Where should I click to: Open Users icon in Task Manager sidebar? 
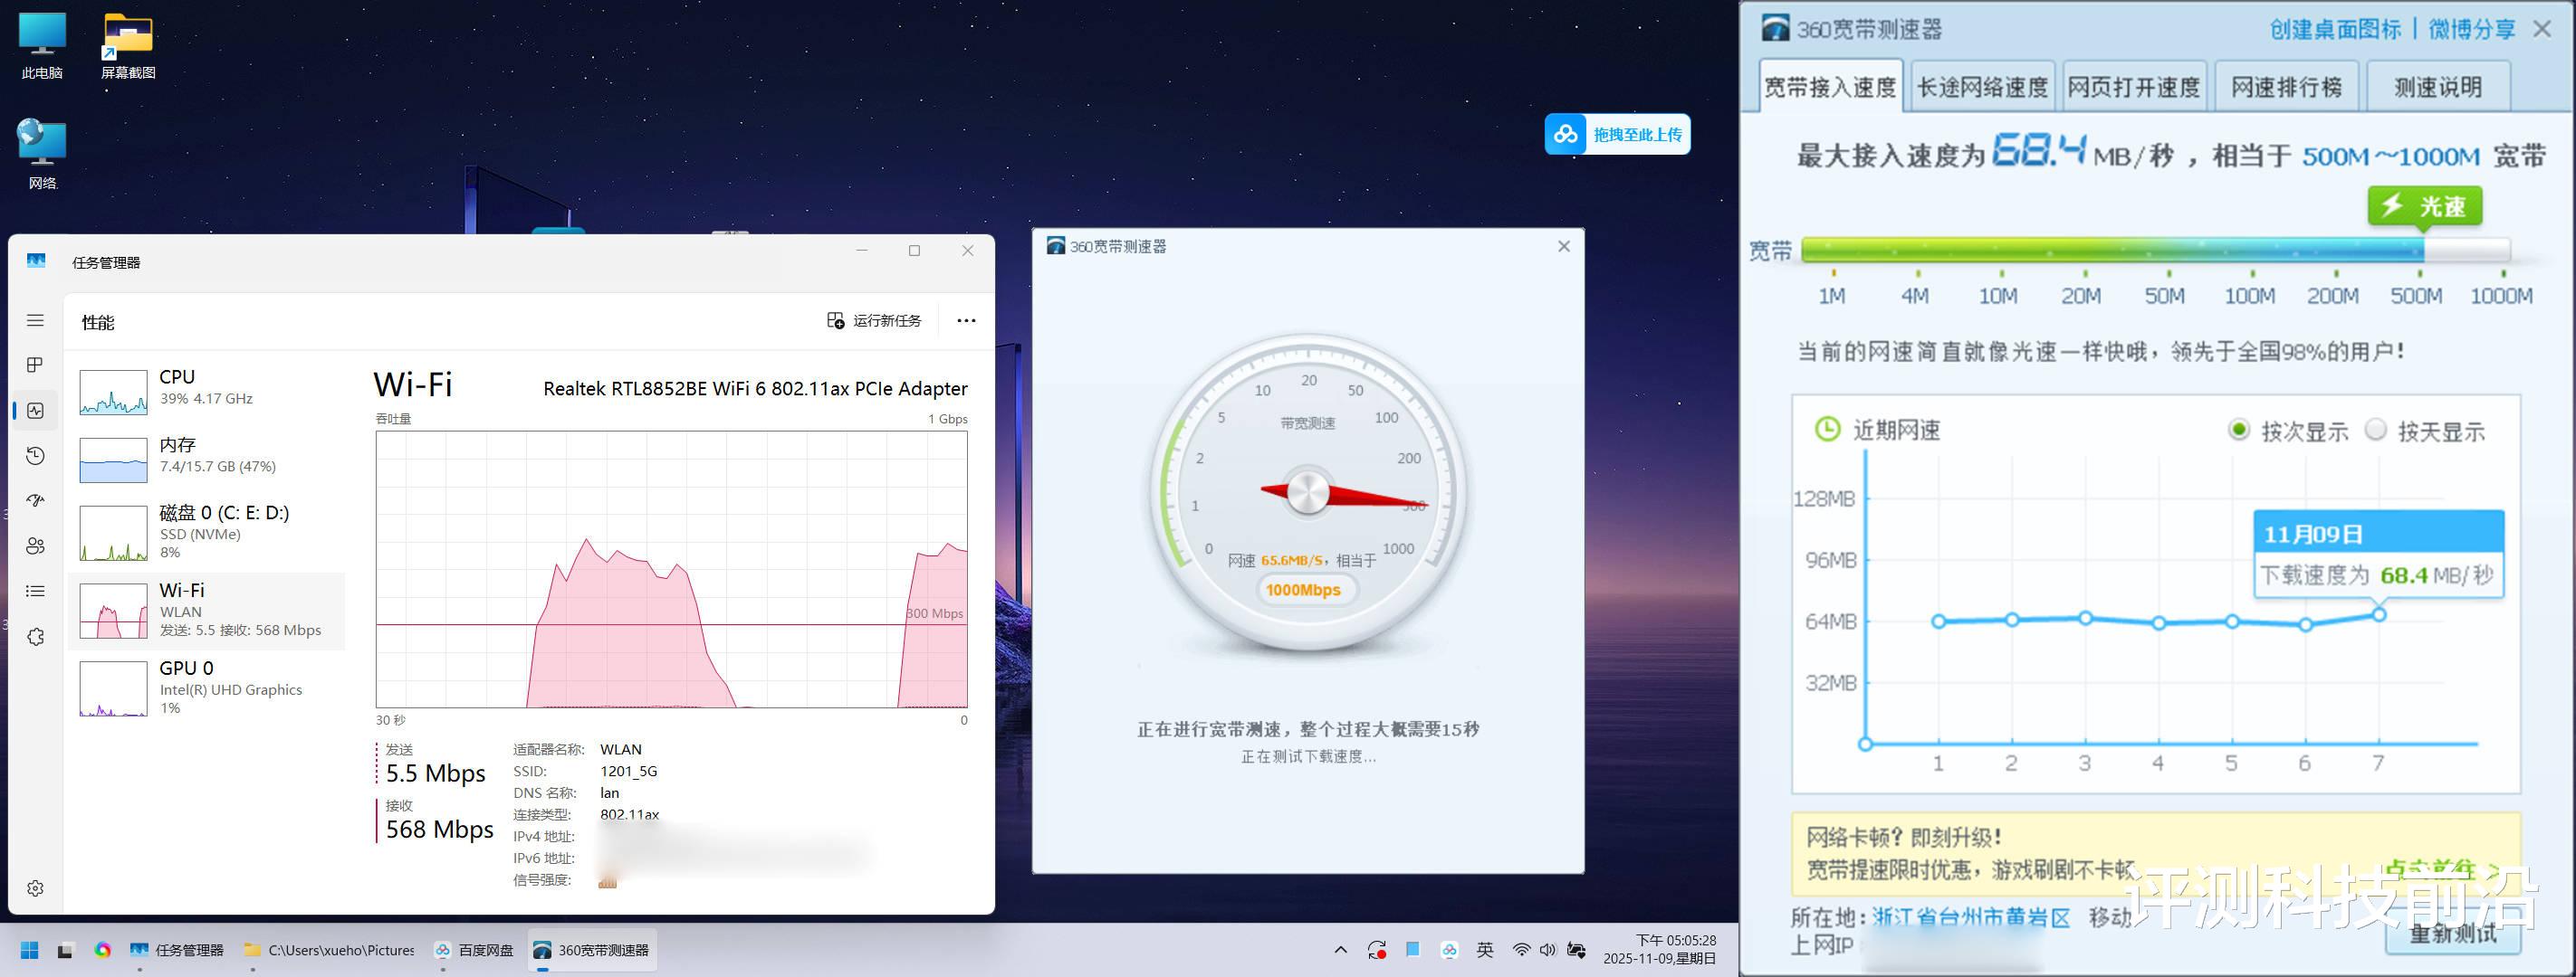(35, 545)
